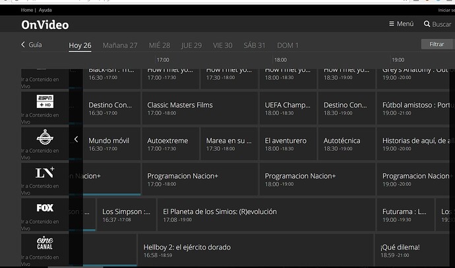Image resolution: width=455 pixels, height=268 pixels.
Task: Select Mundo móvil 16:30 program
Action: click(111, 144)
